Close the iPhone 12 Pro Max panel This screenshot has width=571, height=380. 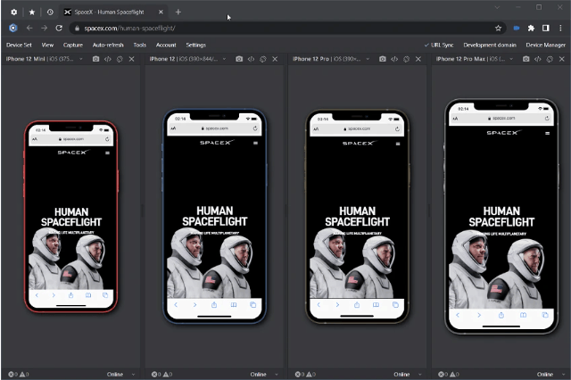pyautogui.click(x=562, y=59)
